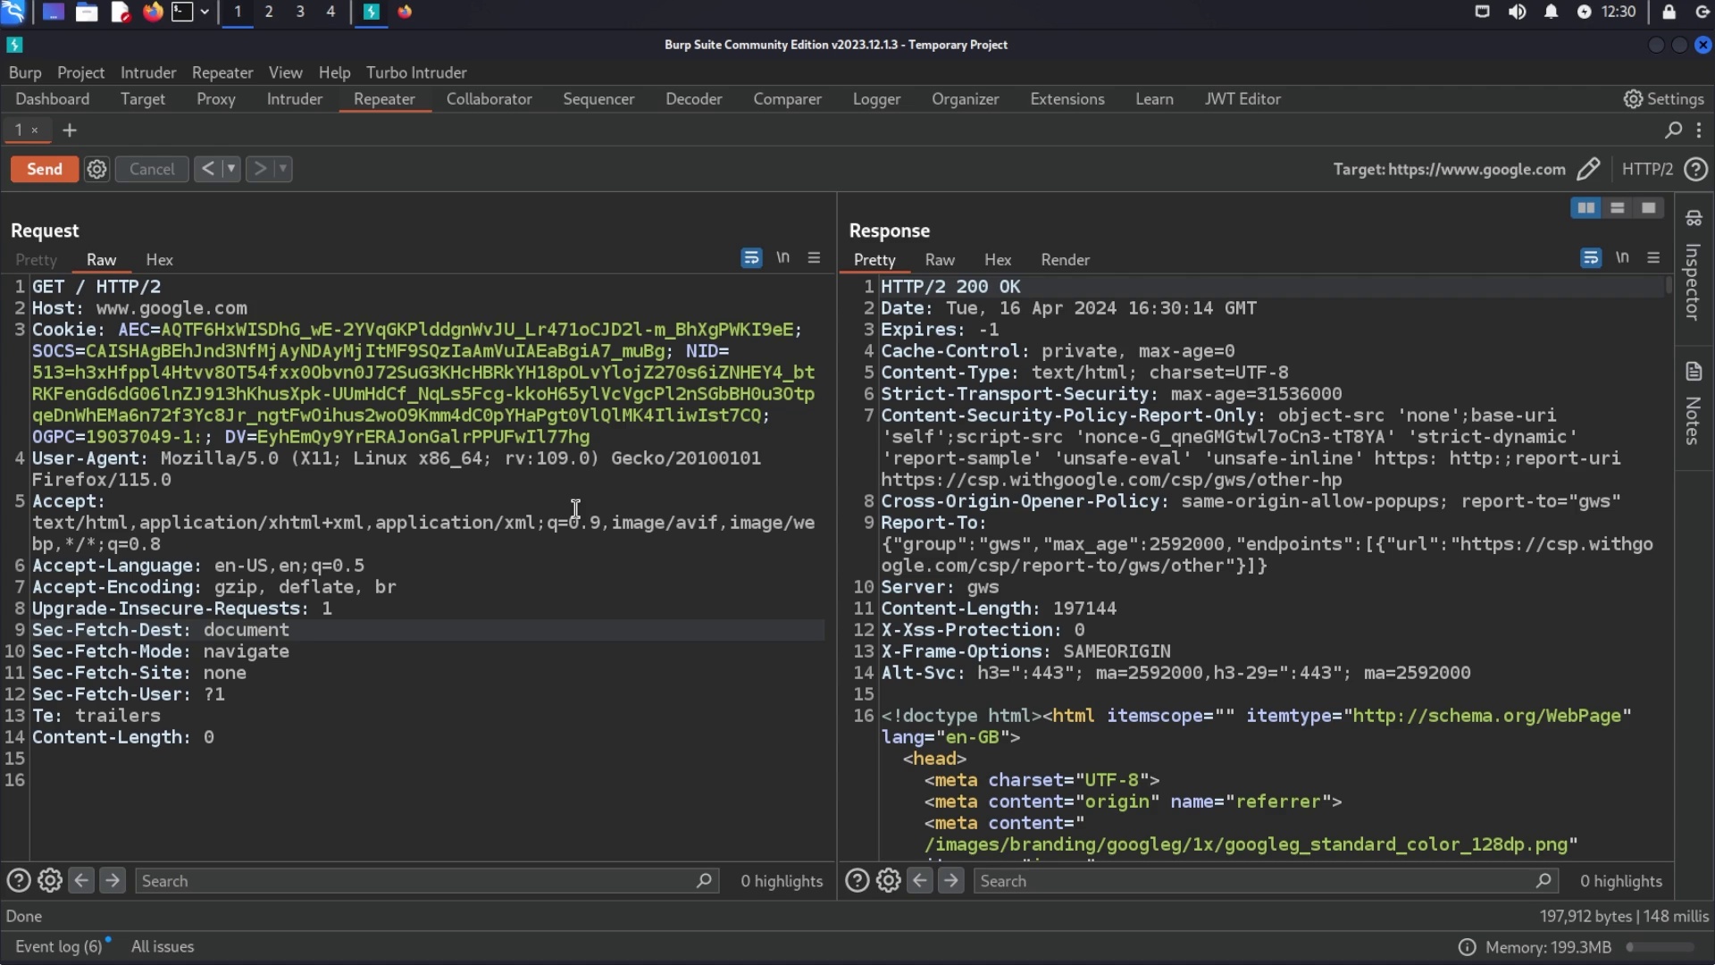
Task: Click response search magnifier icon
Action: coord(1543,881)
